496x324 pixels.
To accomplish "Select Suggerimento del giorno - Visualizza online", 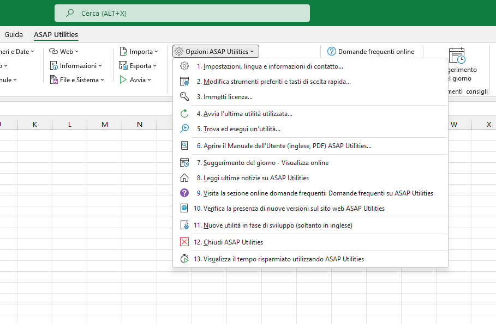I will 310,163.
